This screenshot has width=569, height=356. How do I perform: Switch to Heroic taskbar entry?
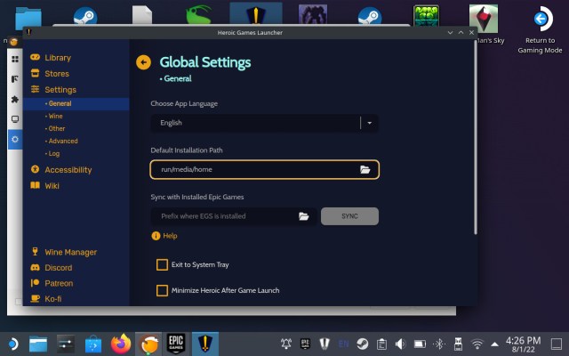pyautogui.click(x=205, y=344)
